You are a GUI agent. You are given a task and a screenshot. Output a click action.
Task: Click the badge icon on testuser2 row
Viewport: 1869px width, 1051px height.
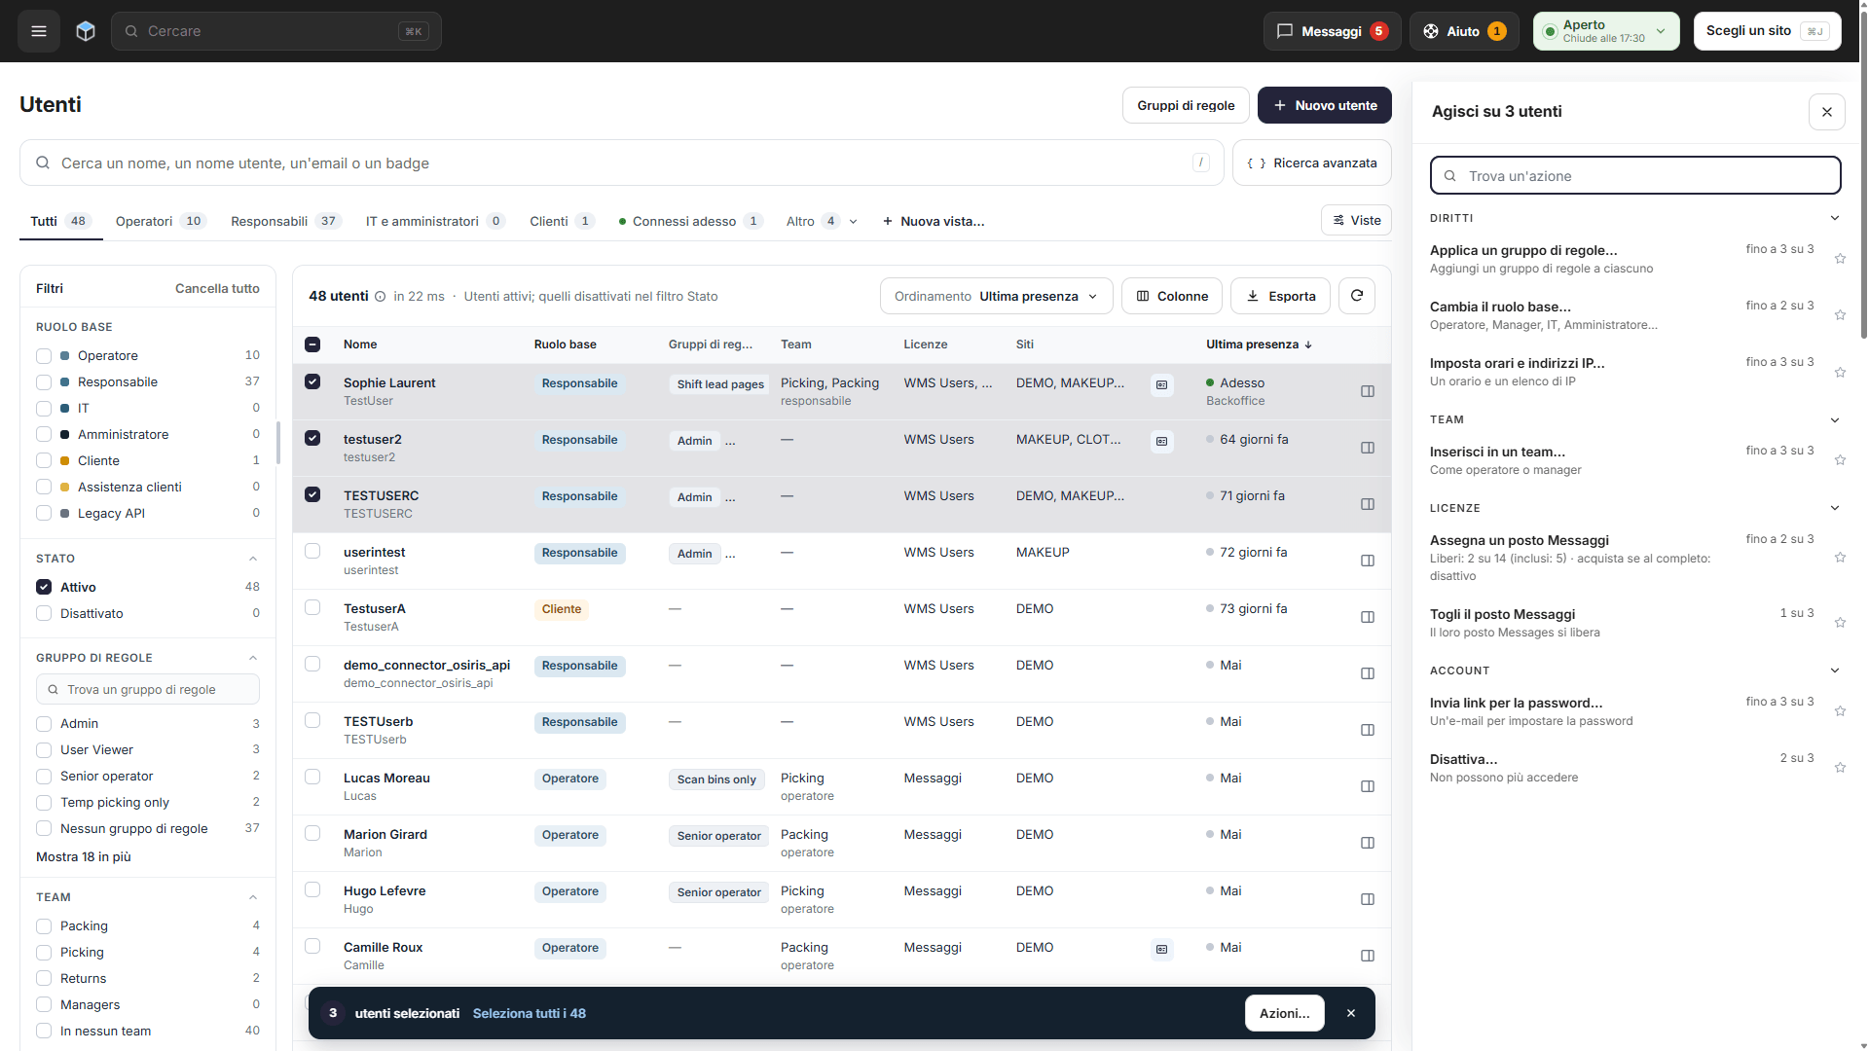click(1162, 442)
